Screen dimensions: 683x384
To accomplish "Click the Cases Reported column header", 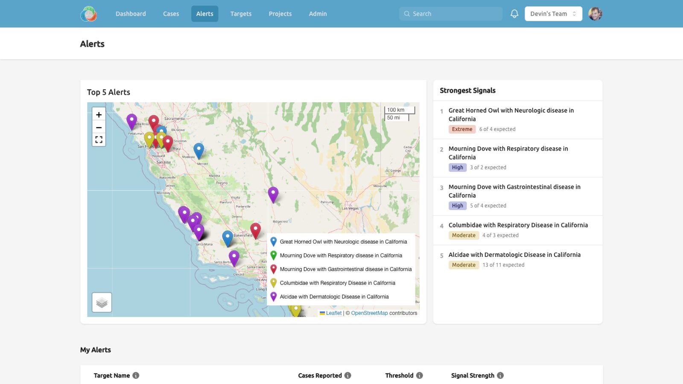I will pos(320,375).
